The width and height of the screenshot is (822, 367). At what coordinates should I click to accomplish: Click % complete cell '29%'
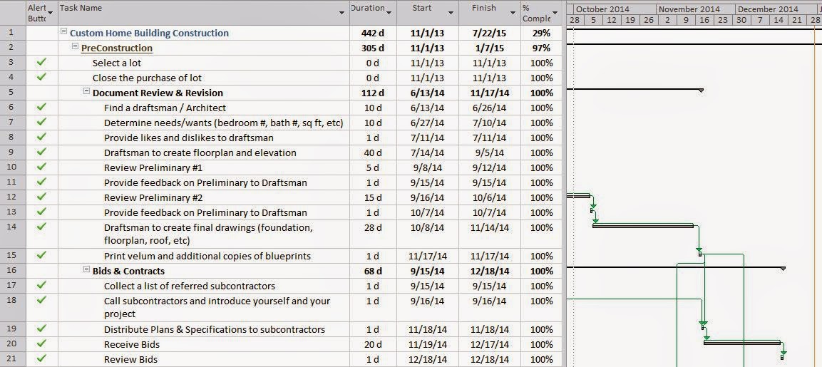click(x=542, y=33)
